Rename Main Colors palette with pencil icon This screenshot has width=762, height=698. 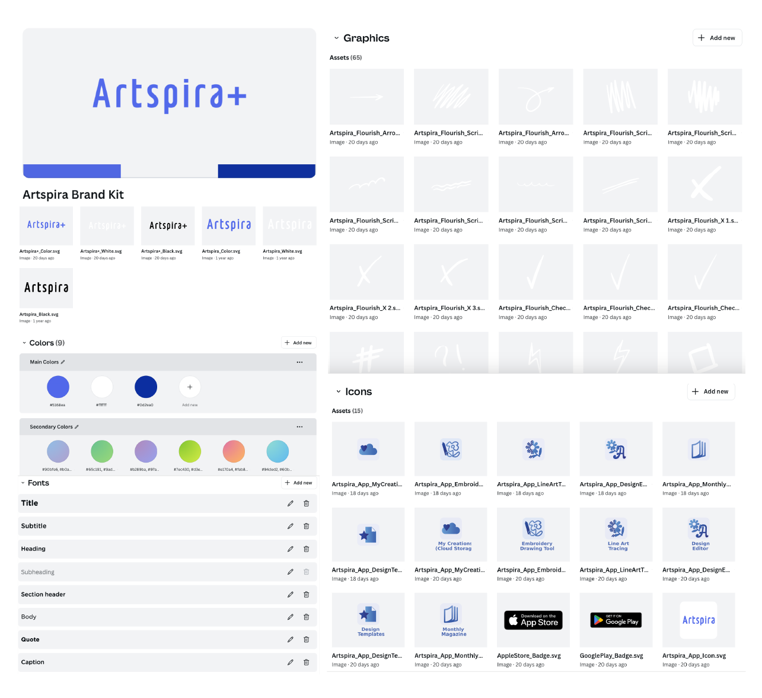(x=63, y=362)
